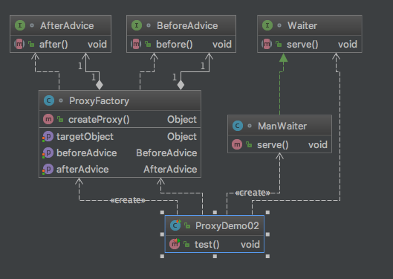Click the ProxyDemo02 runnable class icon
Viewport: 393px width, 279px height.
[175, 225]
